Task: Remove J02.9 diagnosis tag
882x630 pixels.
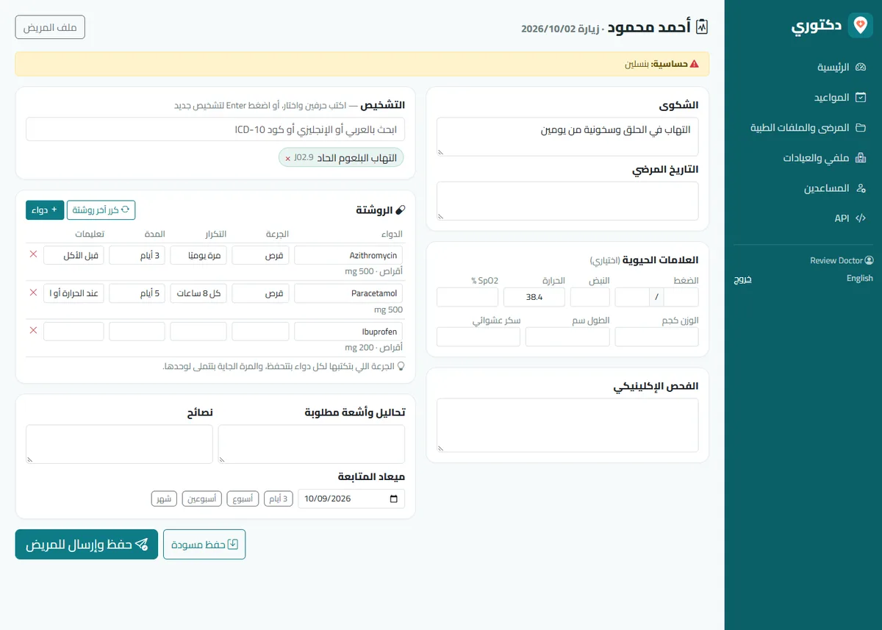Action: tap(287, 158)
